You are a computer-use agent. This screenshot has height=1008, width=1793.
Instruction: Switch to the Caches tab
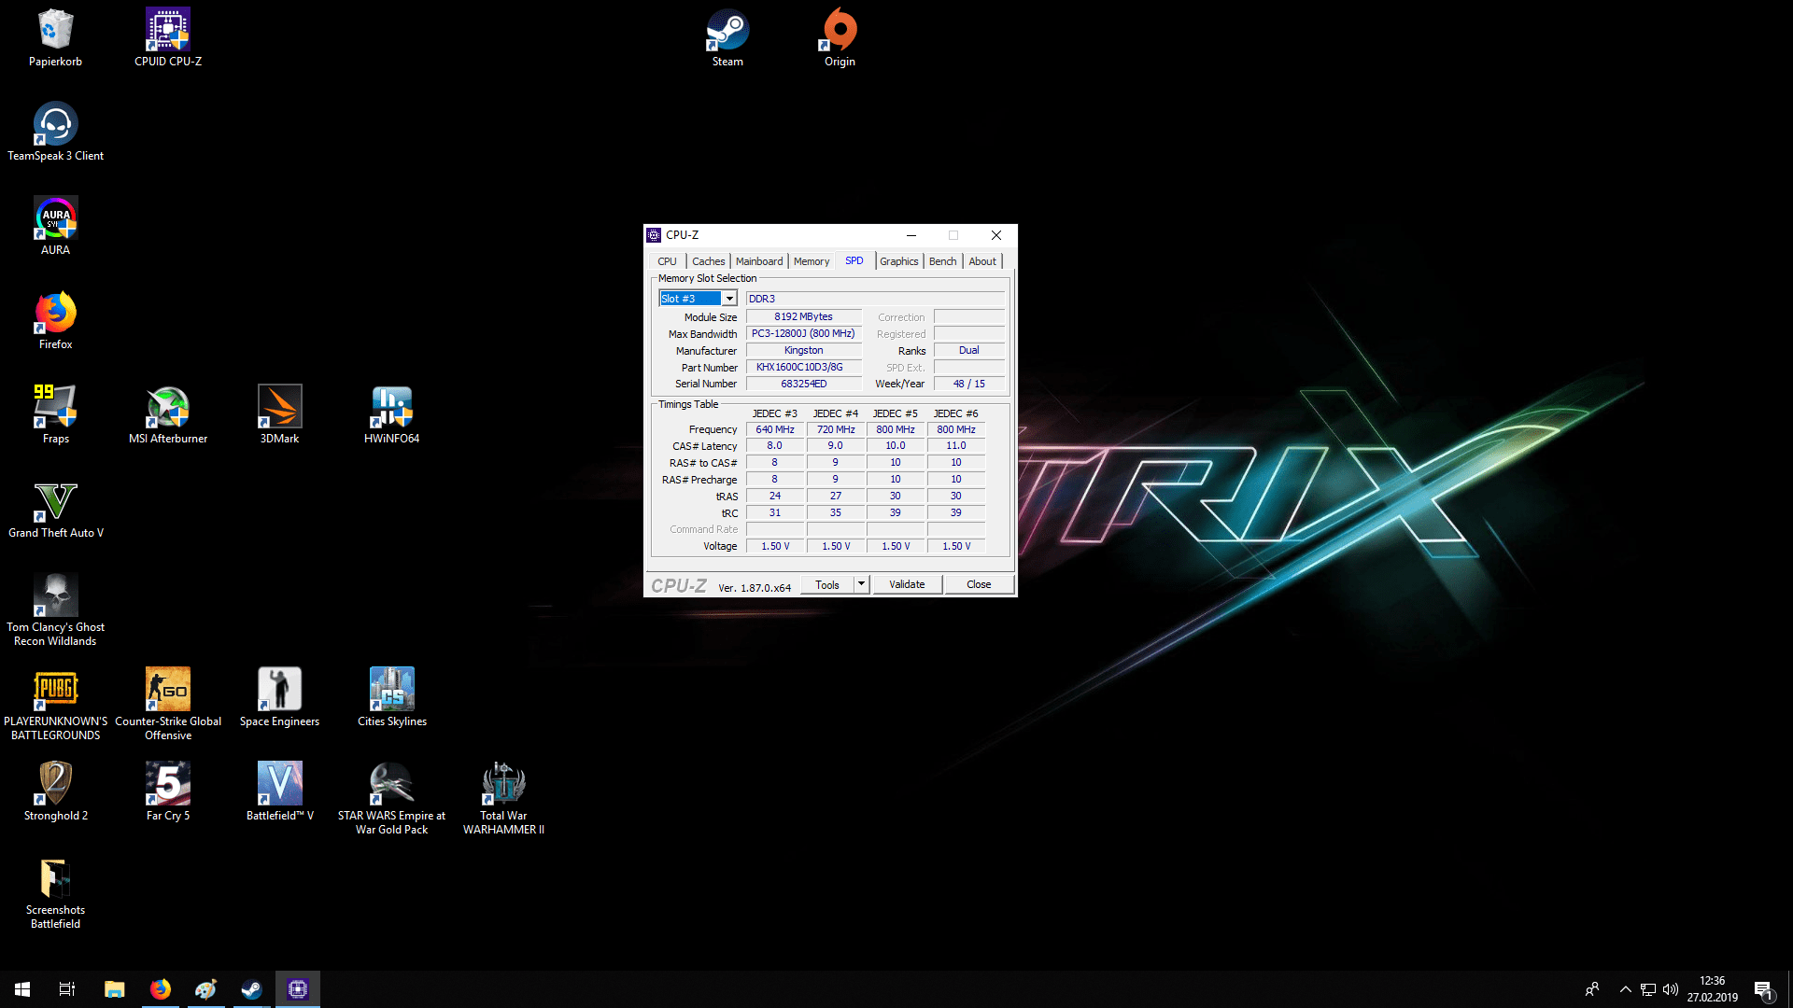coord(708,261)
